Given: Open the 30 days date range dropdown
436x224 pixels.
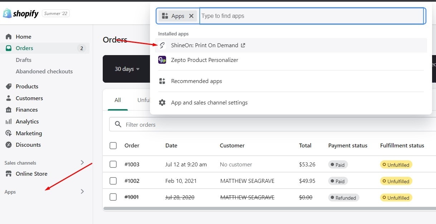Looking at the screenshot, I should click(x=127, y=69).
